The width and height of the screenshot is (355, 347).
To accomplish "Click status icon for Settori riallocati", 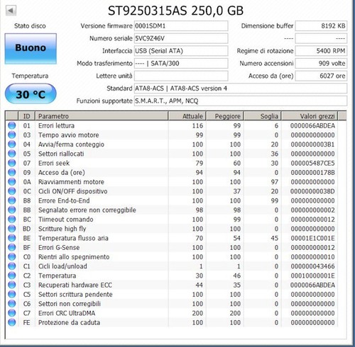I will [12, 154].
